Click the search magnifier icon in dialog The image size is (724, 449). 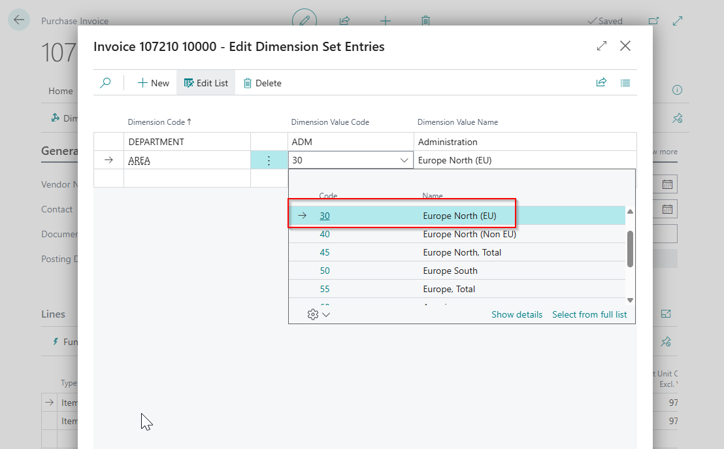tap(105, 83)
